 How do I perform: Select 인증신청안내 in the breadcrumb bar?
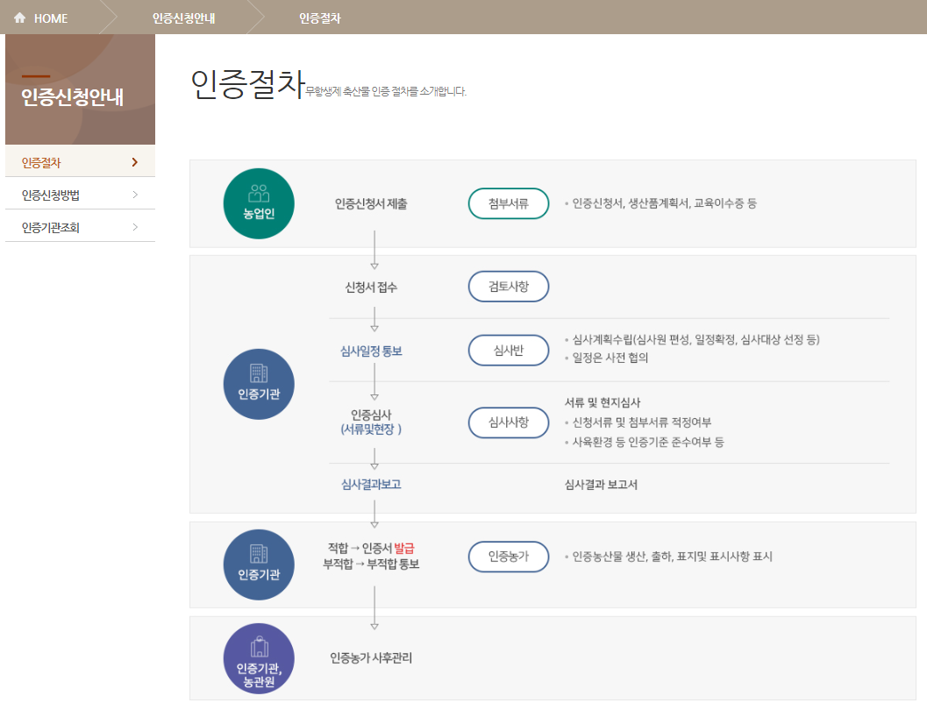184,18
